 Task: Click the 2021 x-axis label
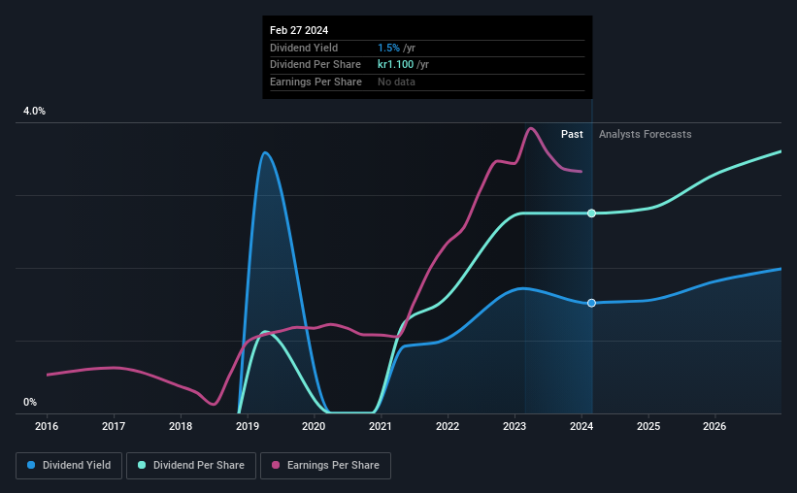pos(381,426)
